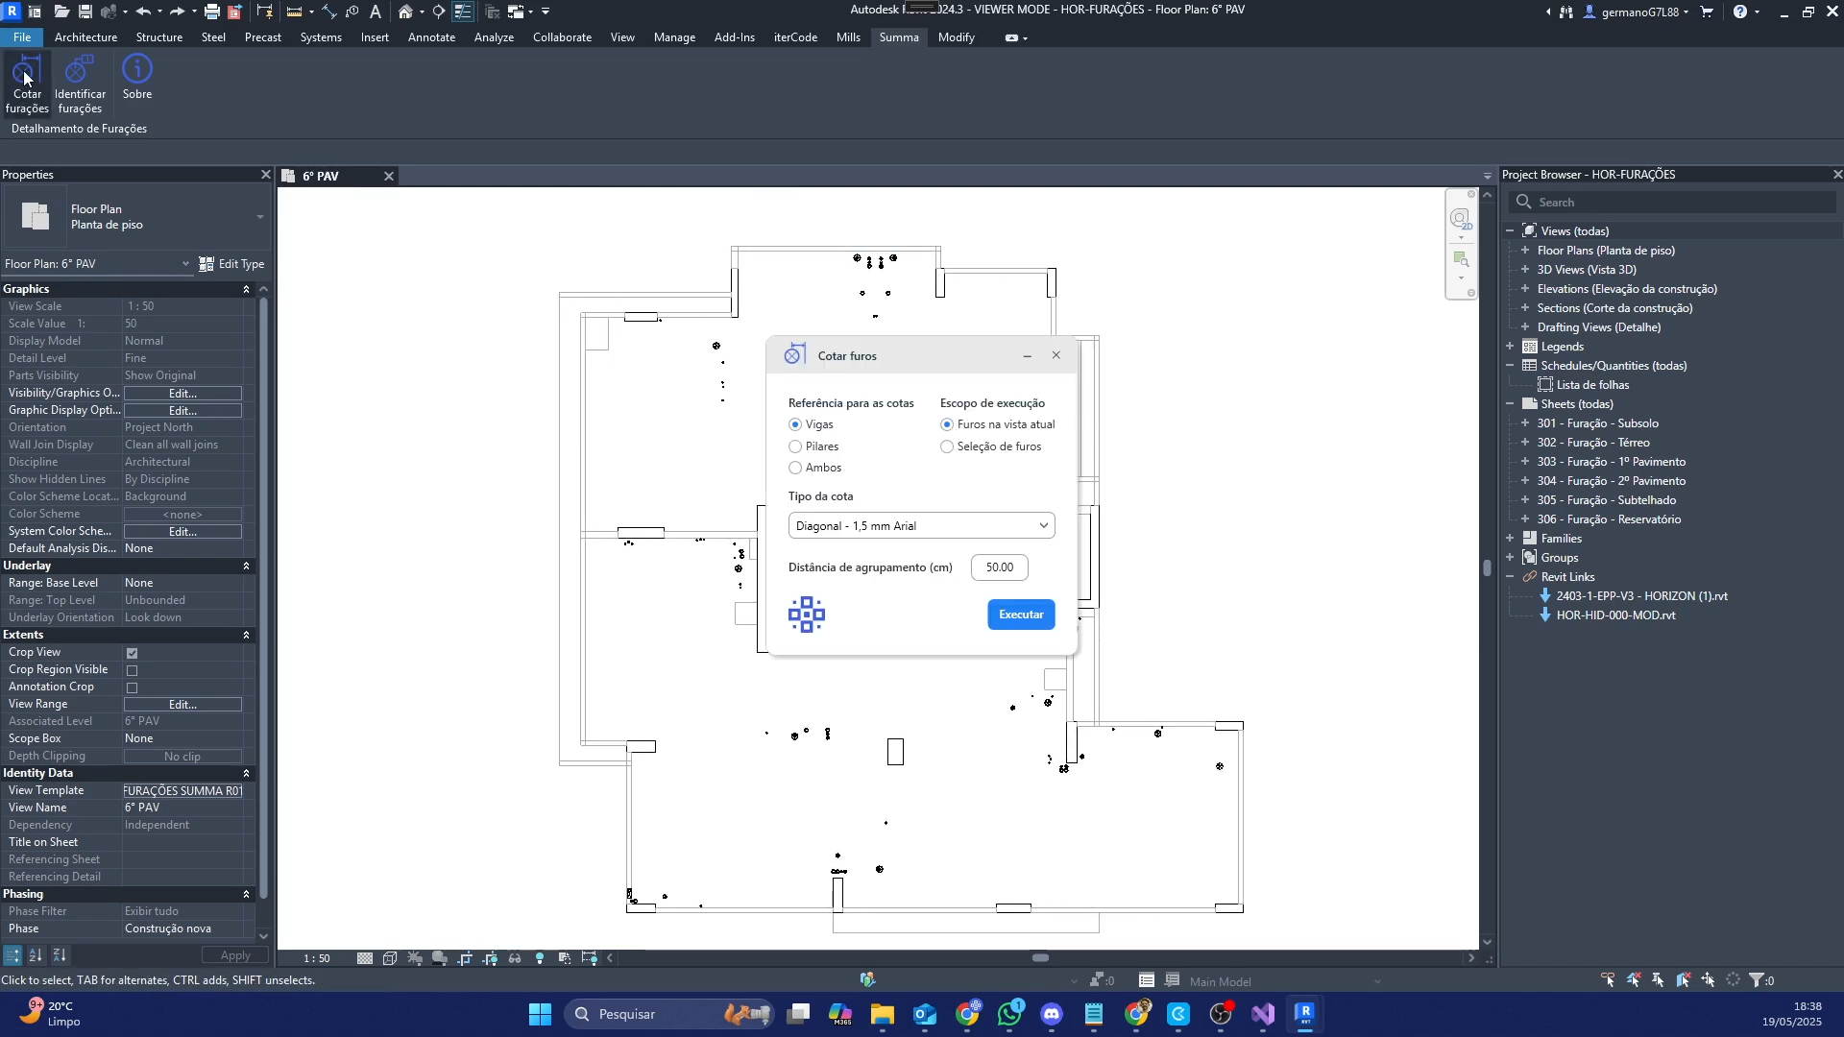The width and height of the screenshot is (1844, 1037).
Task: Expand Floor Plans (Planta de piso) node
Action: [x=1525, y=251]
